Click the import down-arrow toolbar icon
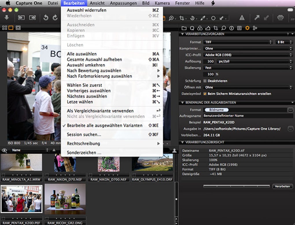 [6, 18]
